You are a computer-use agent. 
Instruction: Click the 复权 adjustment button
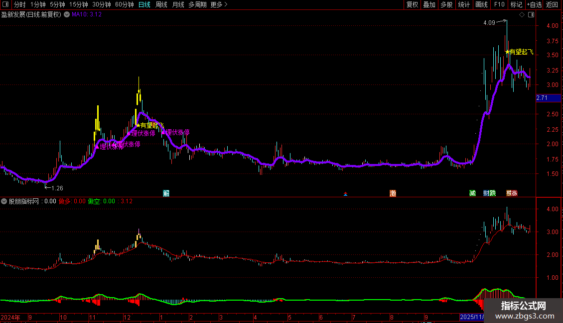coord(412,4)
